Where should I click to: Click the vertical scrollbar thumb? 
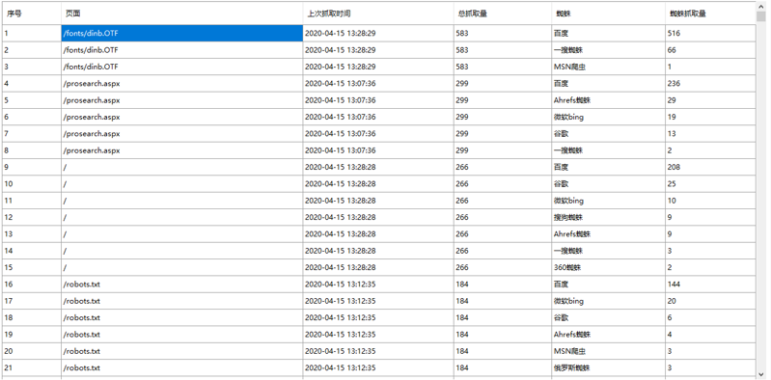pos(761,16)
